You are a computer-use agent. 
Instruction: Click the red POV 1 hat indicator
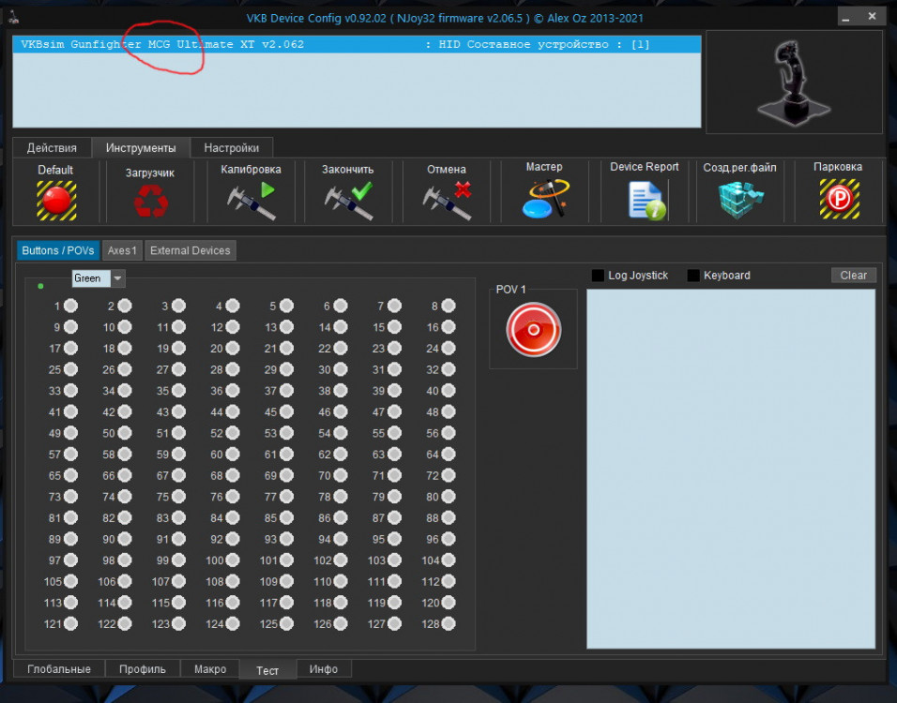tap(533, 330)
